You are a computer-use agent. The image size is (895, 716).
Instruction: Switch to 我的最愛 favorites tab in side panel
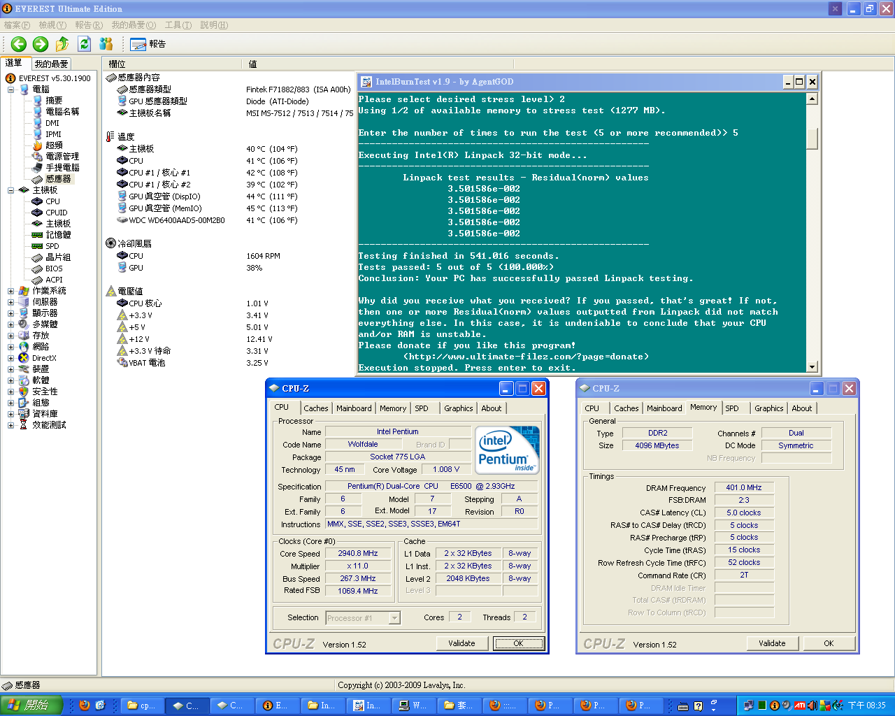click(51, 64)
